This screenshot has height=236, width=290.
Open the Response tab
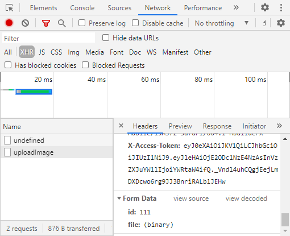(x=217, y=126)
